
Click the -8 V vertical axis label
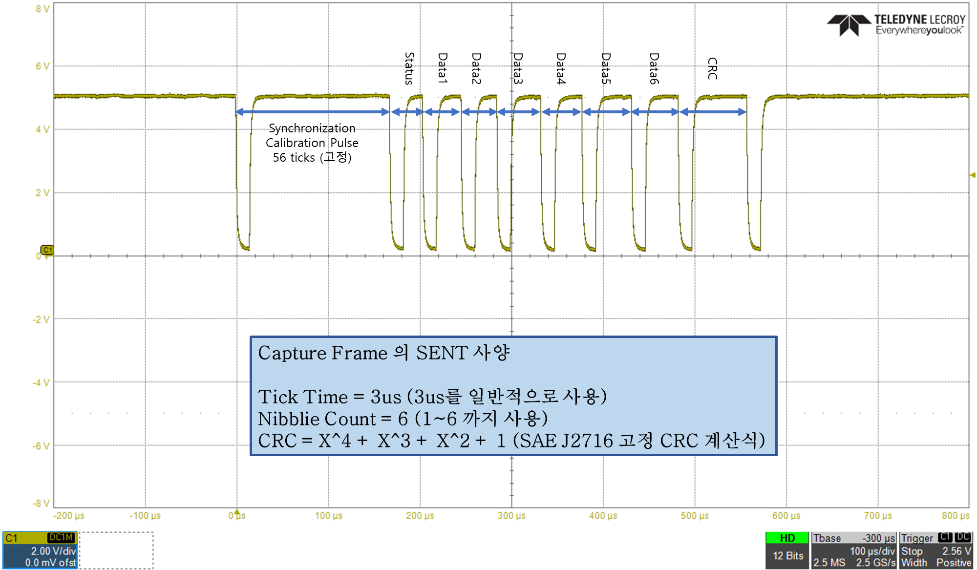(41, 503)
